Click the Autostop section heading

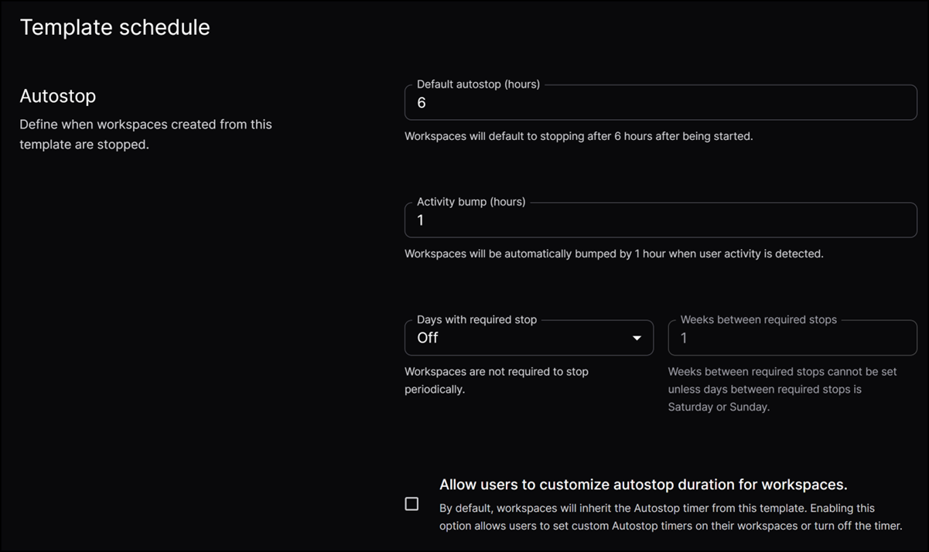click(57, 96)
